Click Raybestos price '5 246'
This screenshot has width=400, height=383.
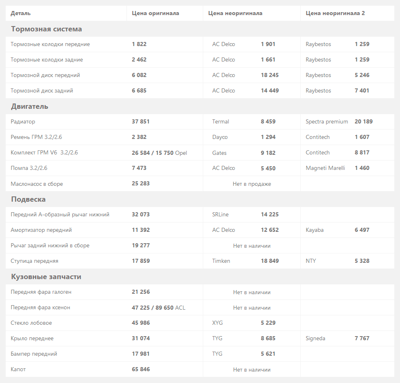pos(362,75)
